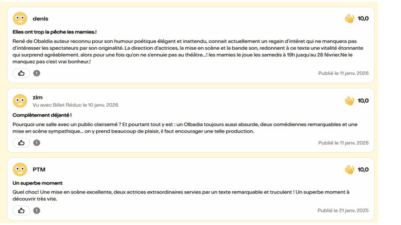The height and width of the screenshot is (225, 401).
Task: Click "Vu avec Billet Réduc le 10 janv. 2026" label
Action: tap(75, 105)
